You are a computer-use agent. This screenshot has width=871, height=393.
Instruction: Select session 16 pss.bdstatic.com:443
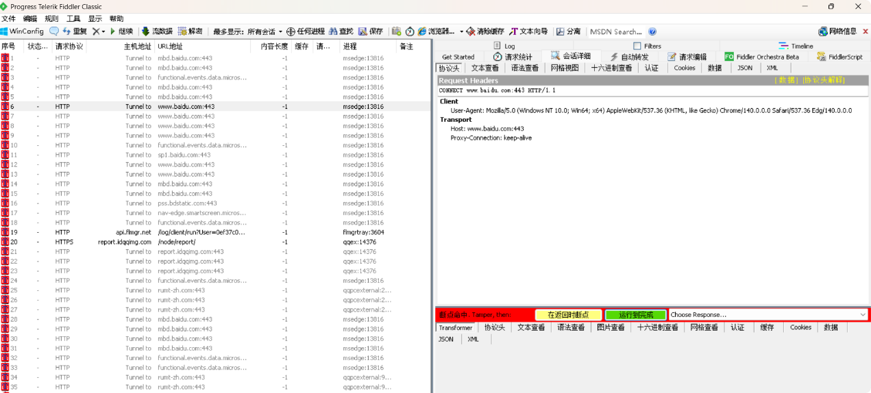coord(215,203)
